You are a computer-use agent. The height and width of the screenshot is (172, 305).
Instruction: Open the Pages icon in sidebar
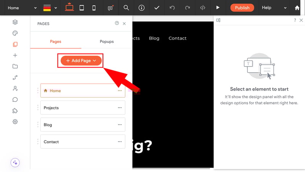coord(15,44)
